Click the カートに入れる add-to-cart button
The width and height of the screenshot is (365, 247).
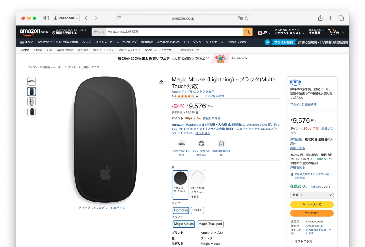(312, 204)
